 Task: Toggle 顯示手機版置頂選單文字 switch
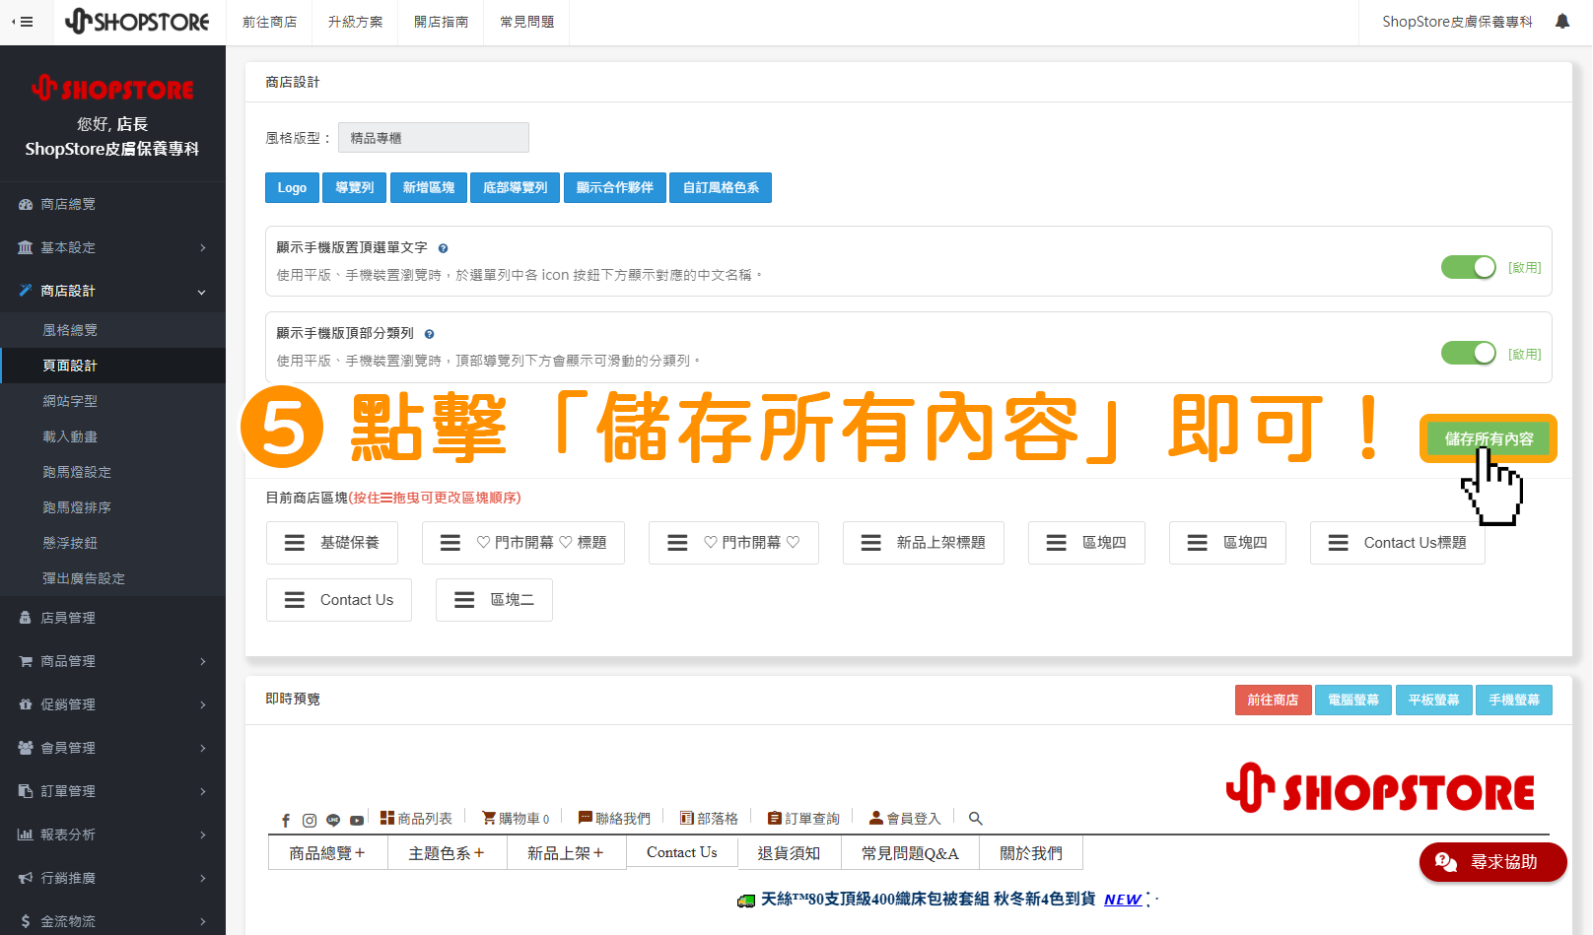(x=1469, y=267)
